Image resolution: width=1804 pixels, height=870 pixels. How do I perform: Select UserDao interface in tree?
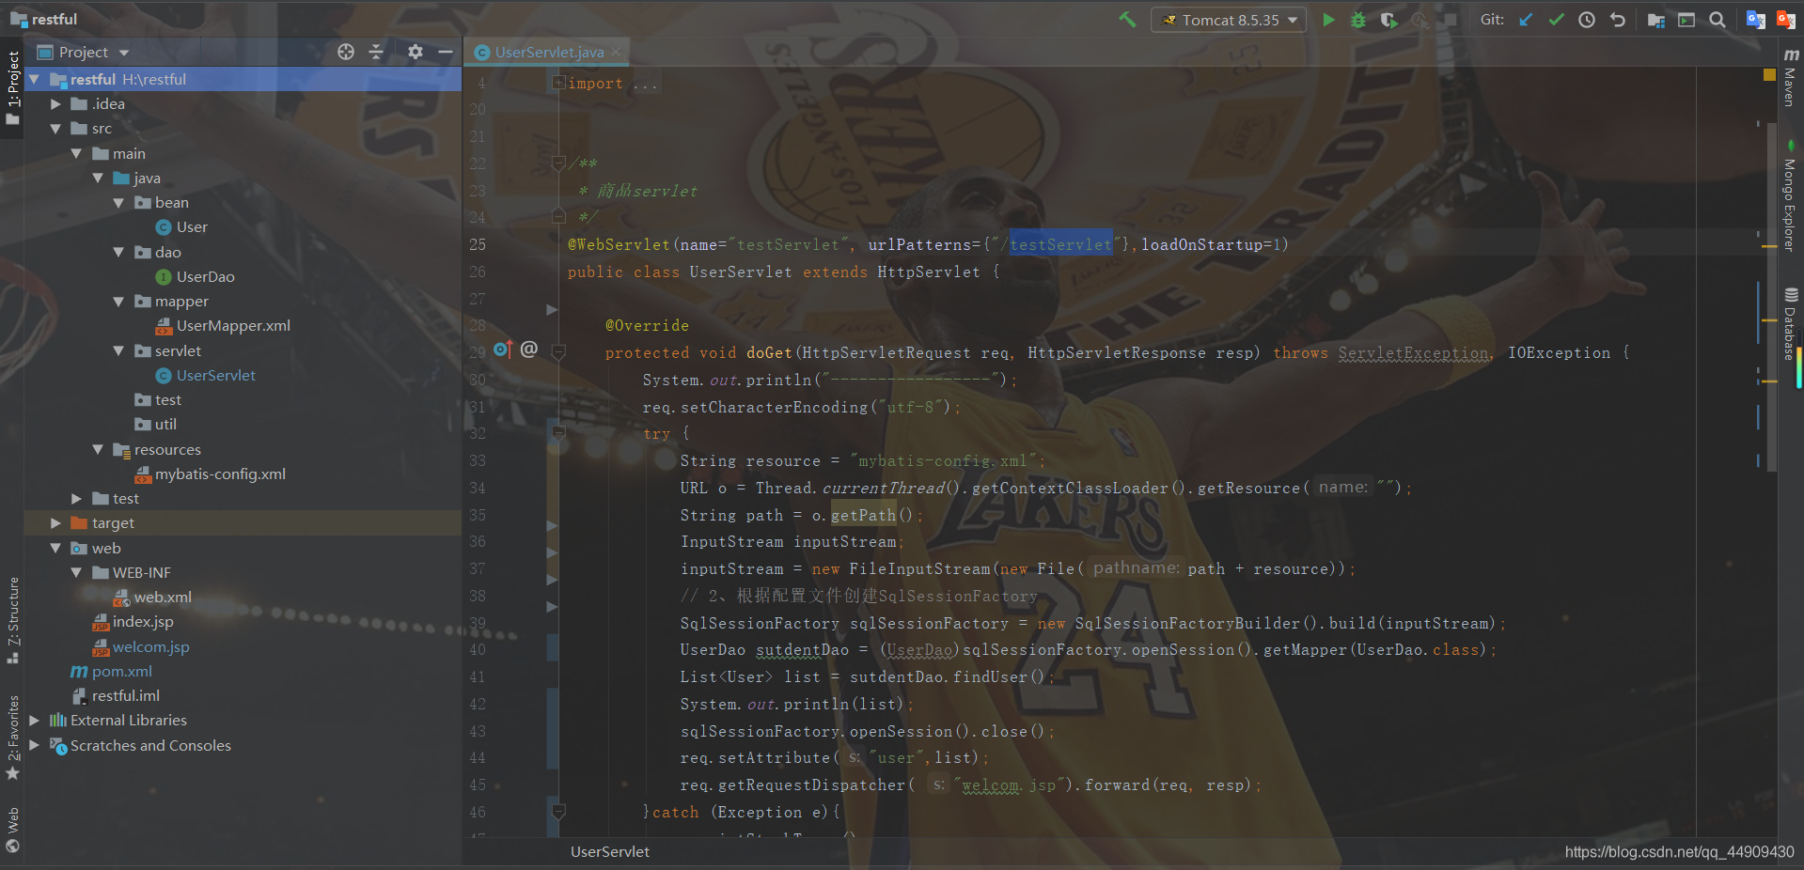pos(205,277)
